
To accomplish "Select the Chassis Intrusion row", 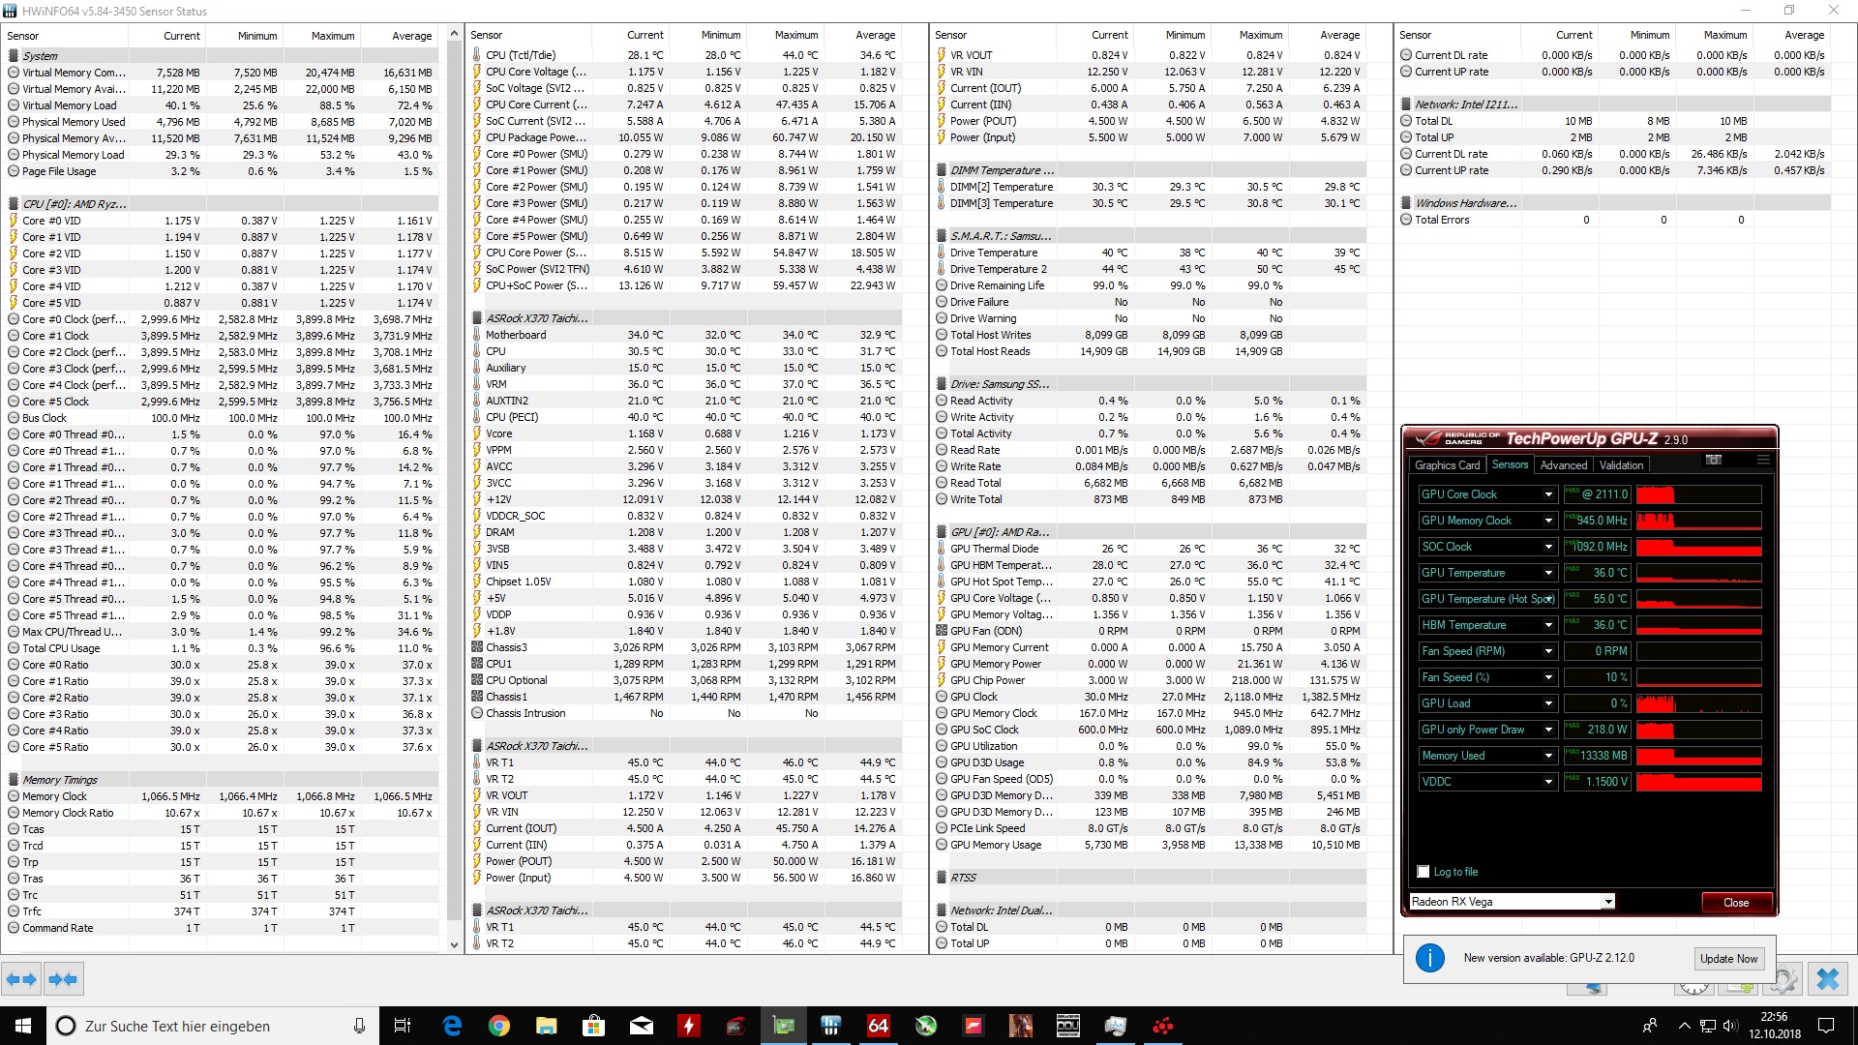I will point(686,713).
